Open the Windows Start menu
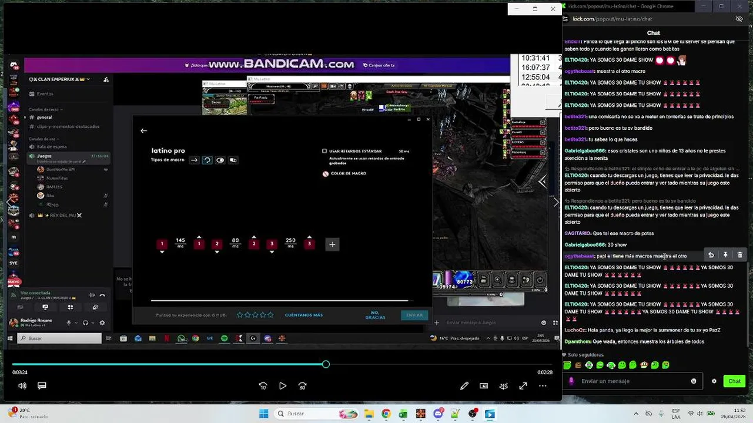The image size is (753, 423). click(264, 414)
